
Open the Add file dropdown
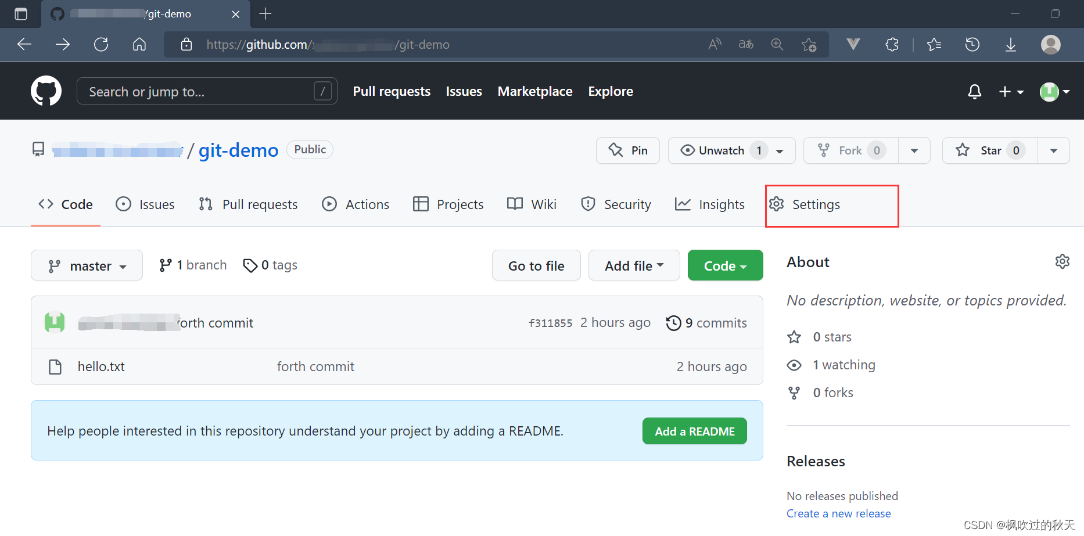tap(634, 265)
